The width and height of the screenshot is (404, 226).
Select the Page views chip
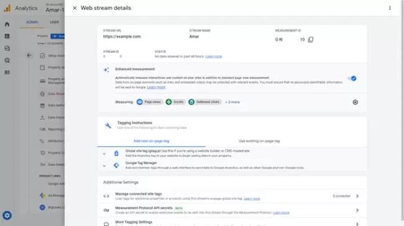click(149, 102)
